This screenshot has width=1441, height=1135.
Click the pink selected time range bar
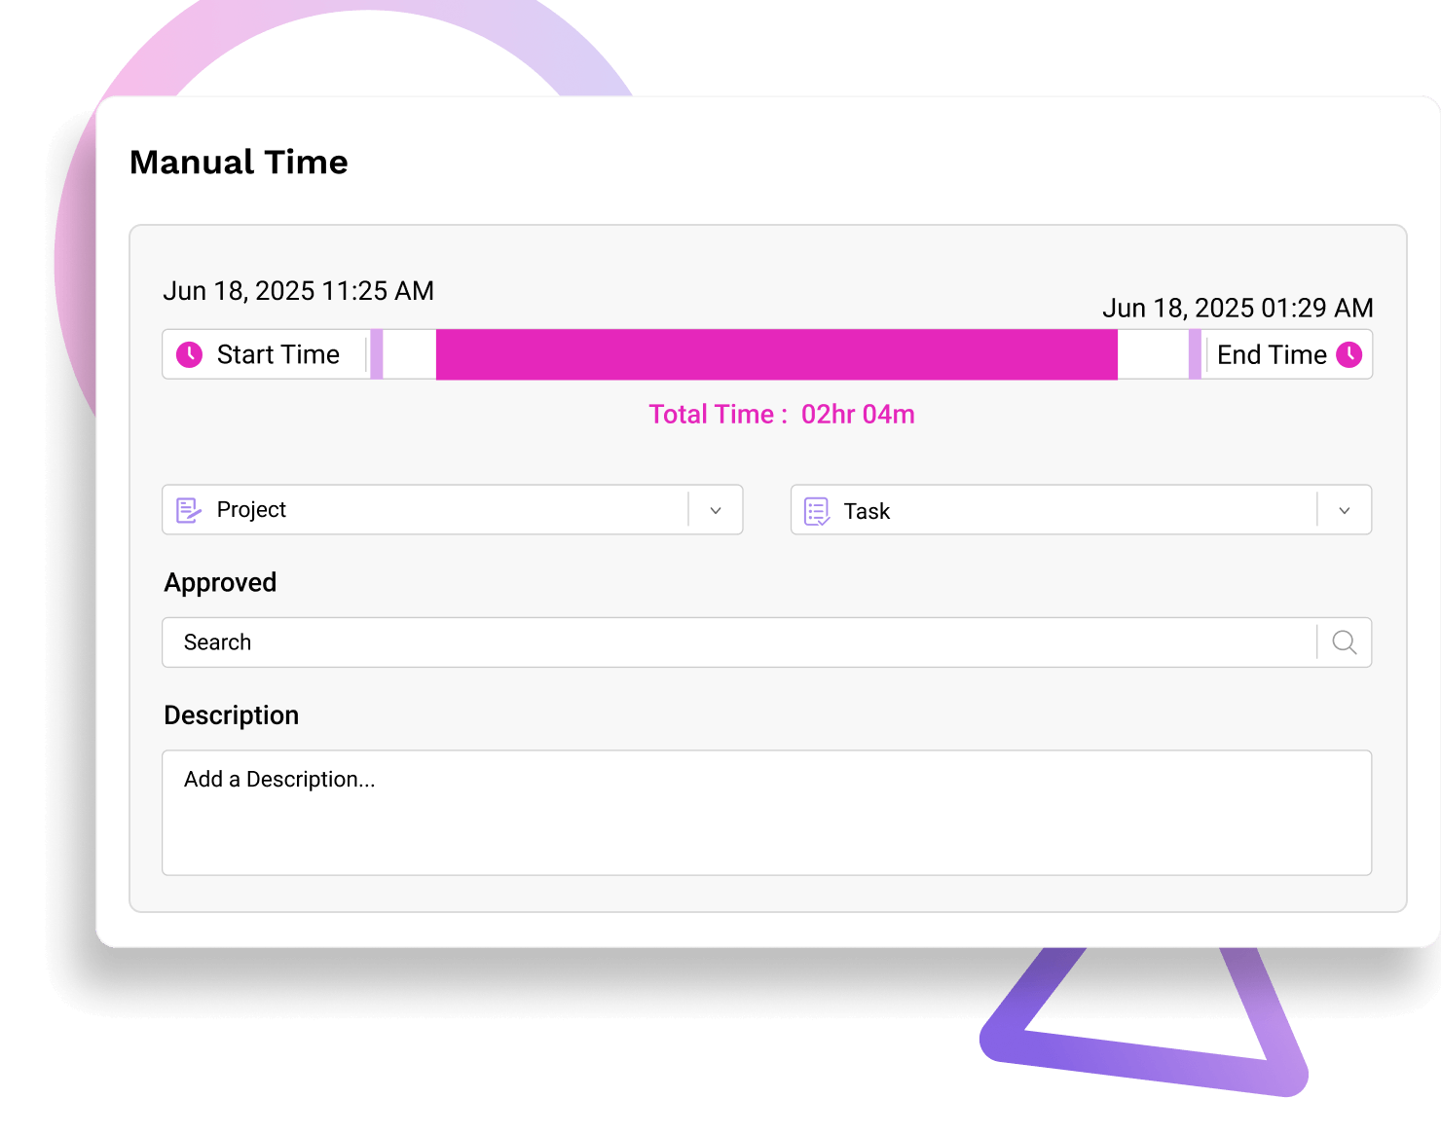[776, 354]
